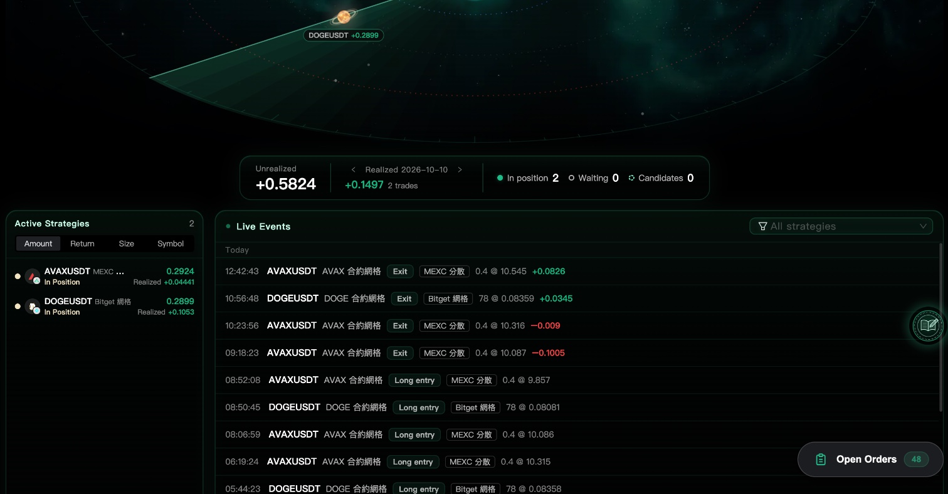
Task: Open the Open Orders button
Action: coord(870,460)
